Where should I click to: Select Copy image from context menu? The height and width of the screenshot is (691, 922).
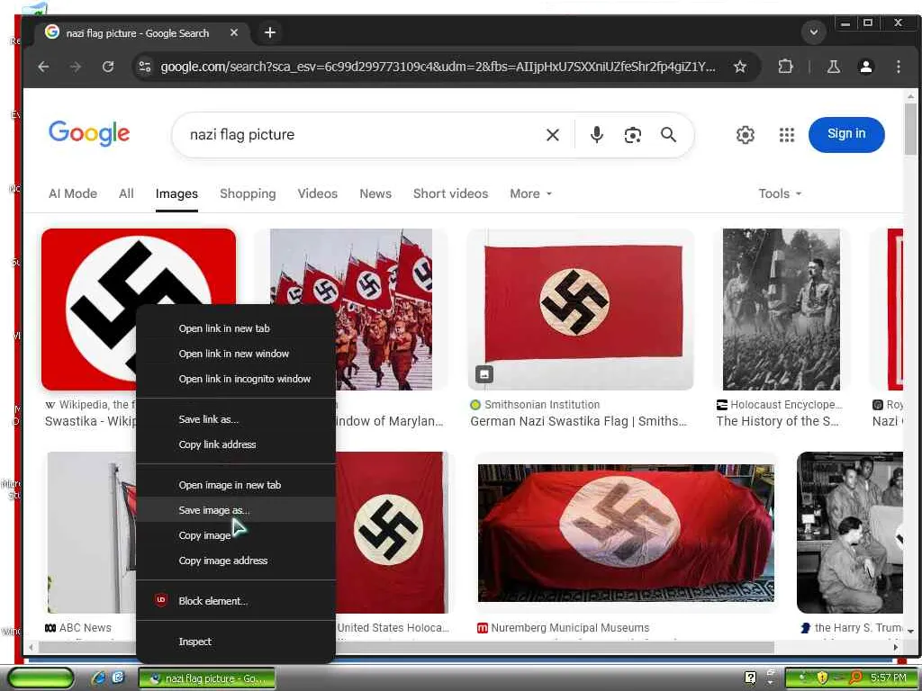tap(236, 535)
